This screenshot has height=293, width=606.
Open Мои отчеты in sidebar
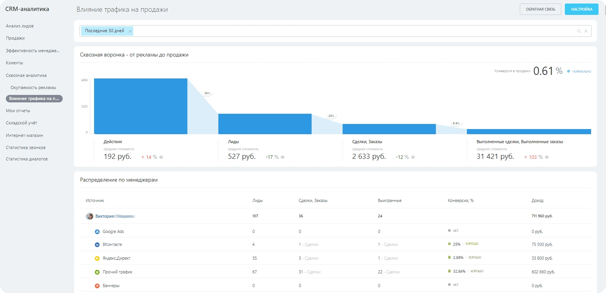(x=18, y=111)
